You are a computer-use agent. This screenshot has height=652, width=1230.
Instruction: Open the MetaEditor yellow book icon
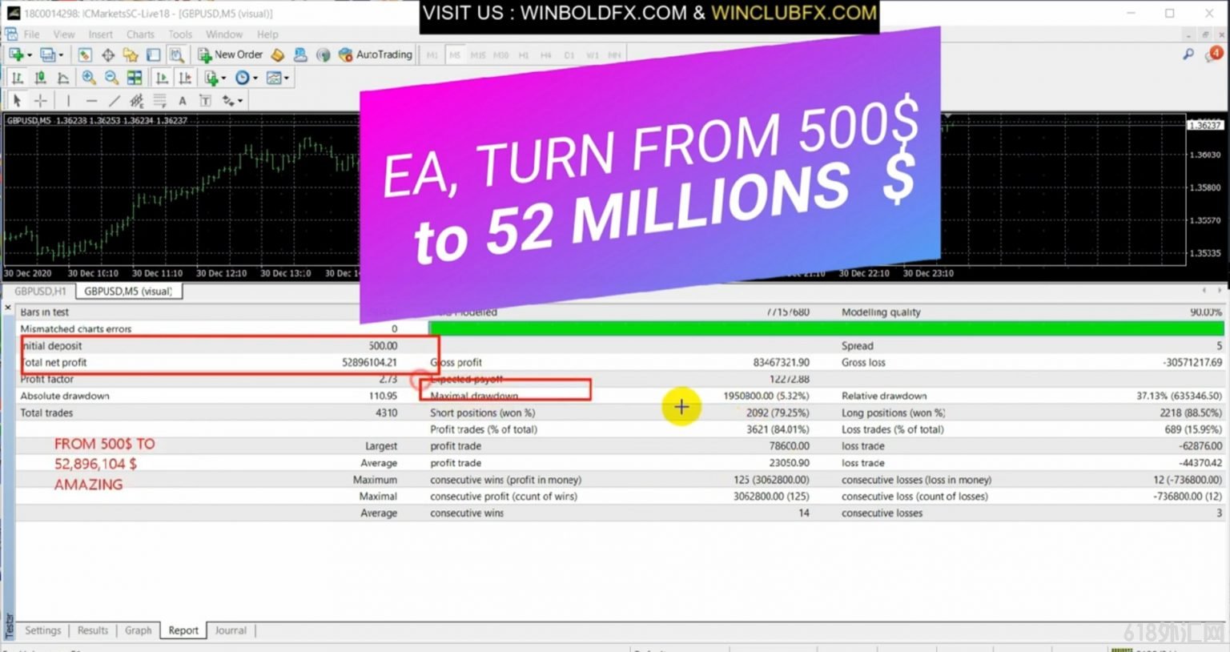coord(278,54)
